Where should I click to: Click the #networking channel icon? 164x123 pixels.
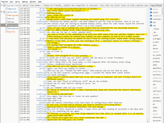click(7, 25)
